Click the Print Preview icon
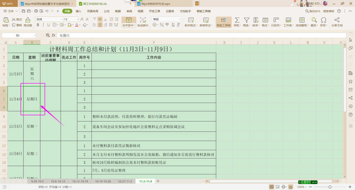 (x=41, y=11)
